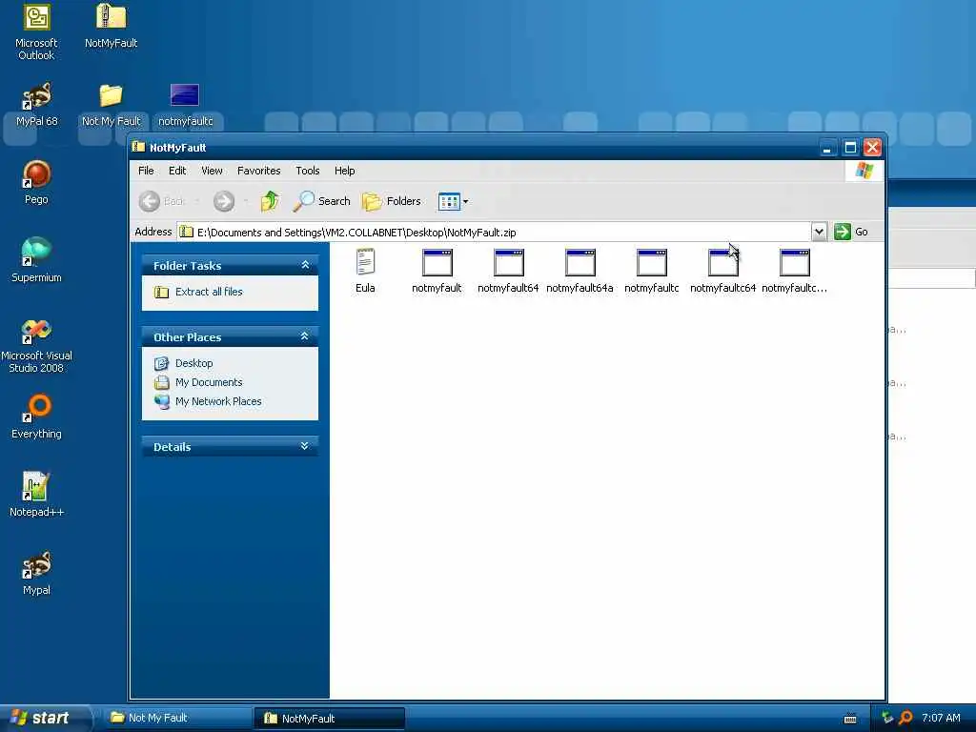Click the Windows flag logo in toolbar
976x732 pixels.
click(x=864, y=171)
